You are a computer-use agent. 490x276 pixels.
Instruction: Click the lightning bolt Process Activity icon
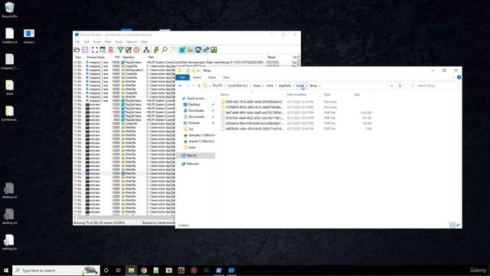[155, 50]
